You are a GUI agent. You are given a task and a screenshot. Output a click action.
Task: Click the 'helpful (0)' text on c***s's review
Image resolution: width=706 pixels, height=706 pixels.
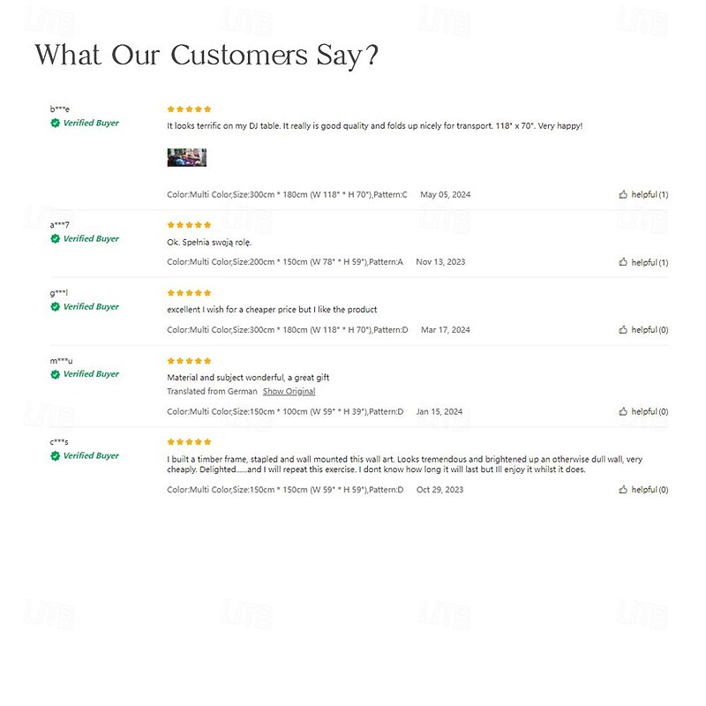(x=650, y=490)
